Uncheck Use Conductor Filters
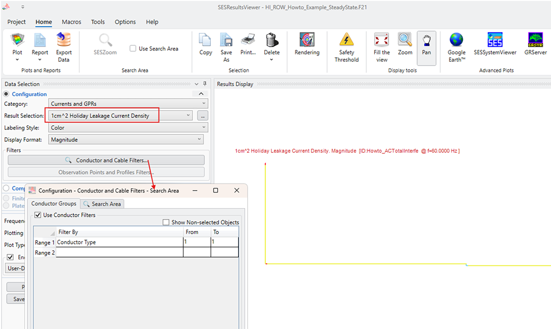The height and width of the screenshot is (329, 551). pos(38,215)
